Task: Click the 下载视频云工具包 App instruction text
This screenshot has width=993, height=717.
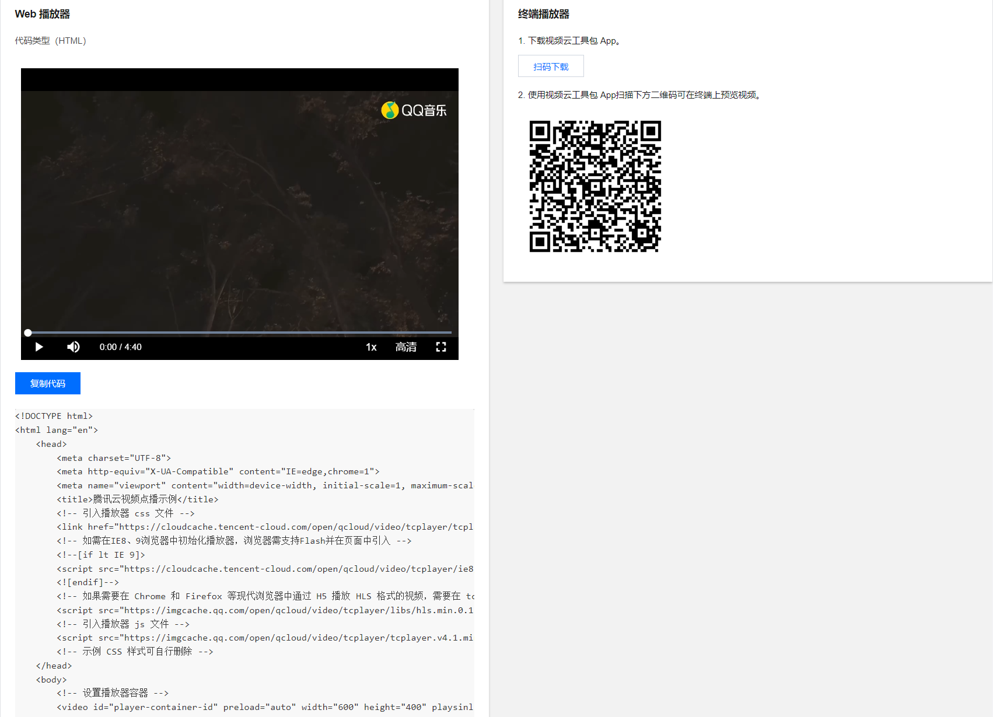Action: click(x=570, y=41)
